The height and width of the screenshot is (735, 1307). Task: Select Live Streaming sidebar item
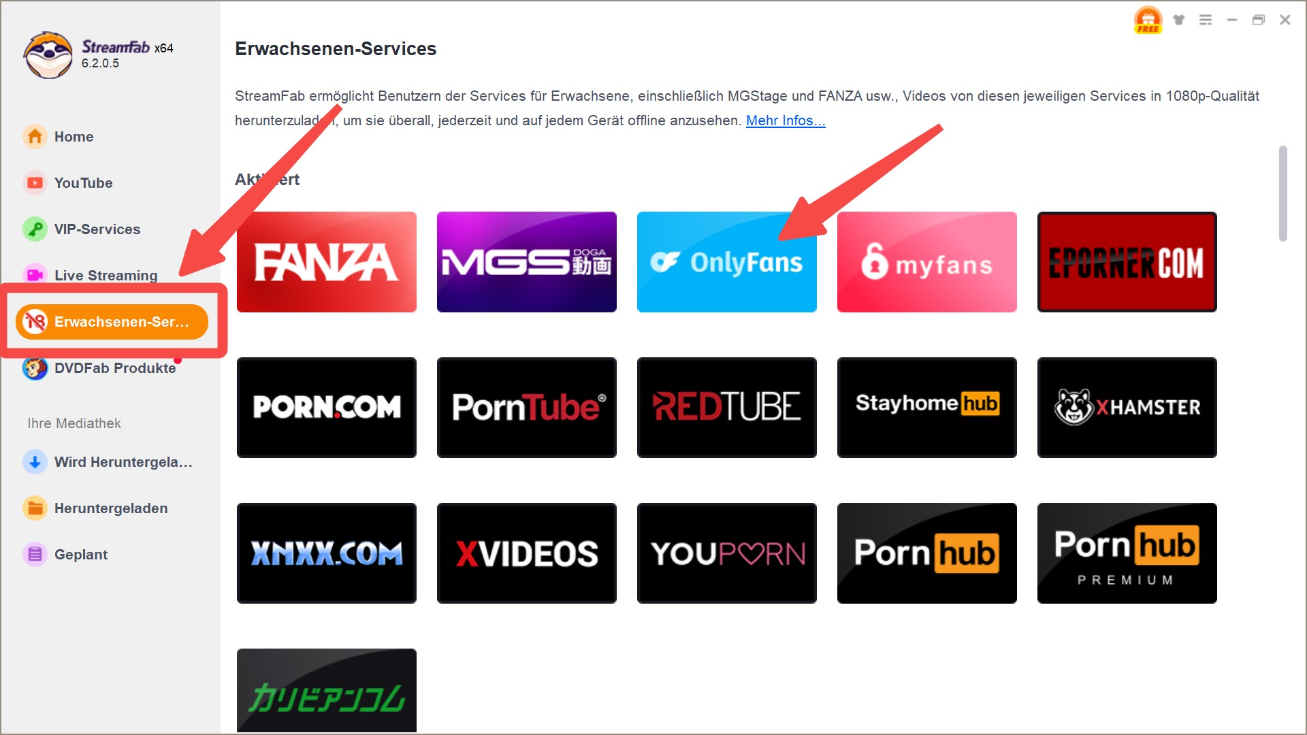(x=107, y=275)
